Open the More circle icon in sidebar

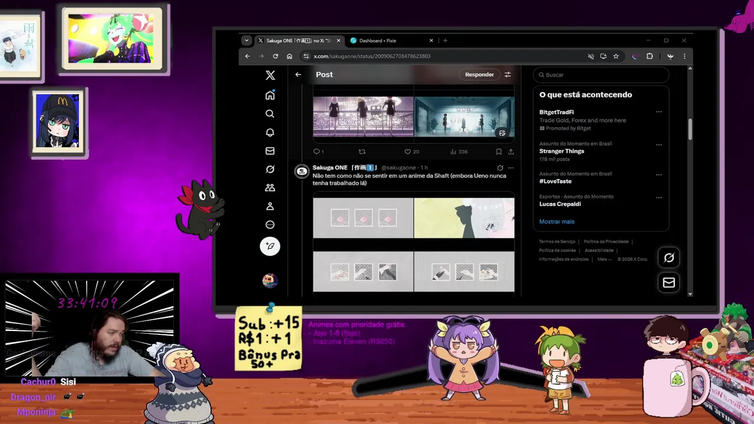coord(270,224)
